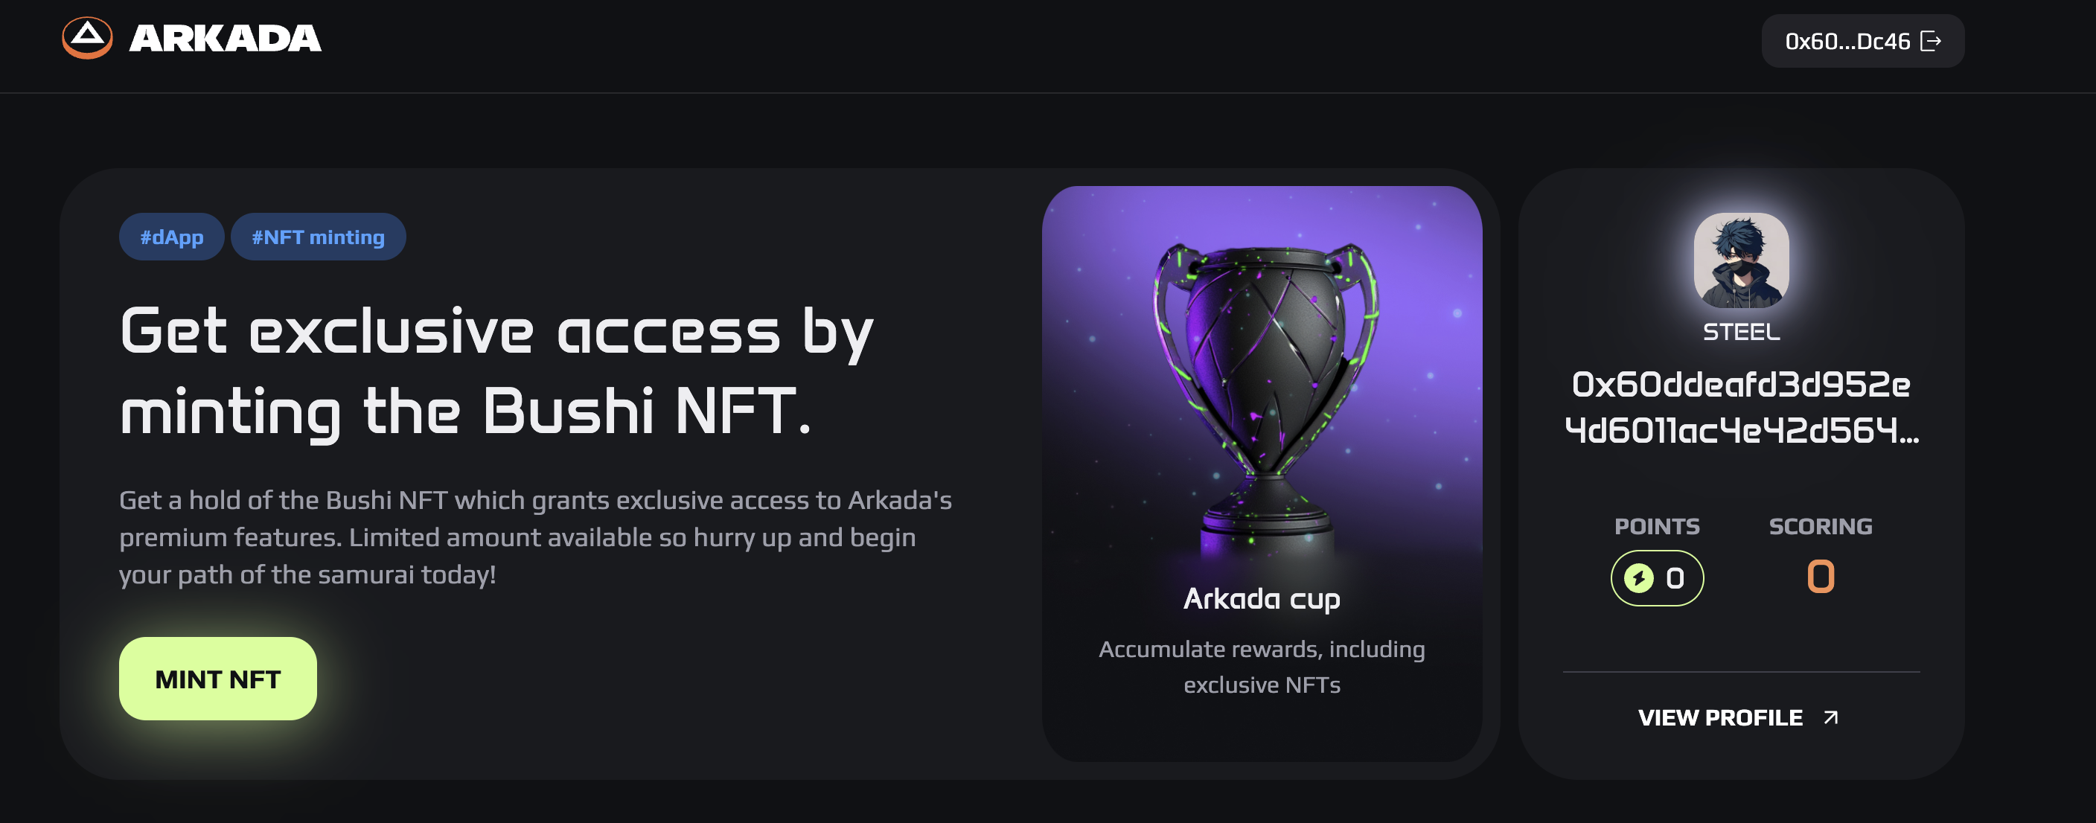Click the 'Accumulate rewards' description text
Image resolution: width=2096 pixels, height=823 pixels.
(x=1262, y=667)
